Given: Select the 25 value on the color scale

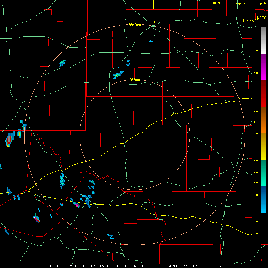Looking at the screenshot, I should point(256,172).
